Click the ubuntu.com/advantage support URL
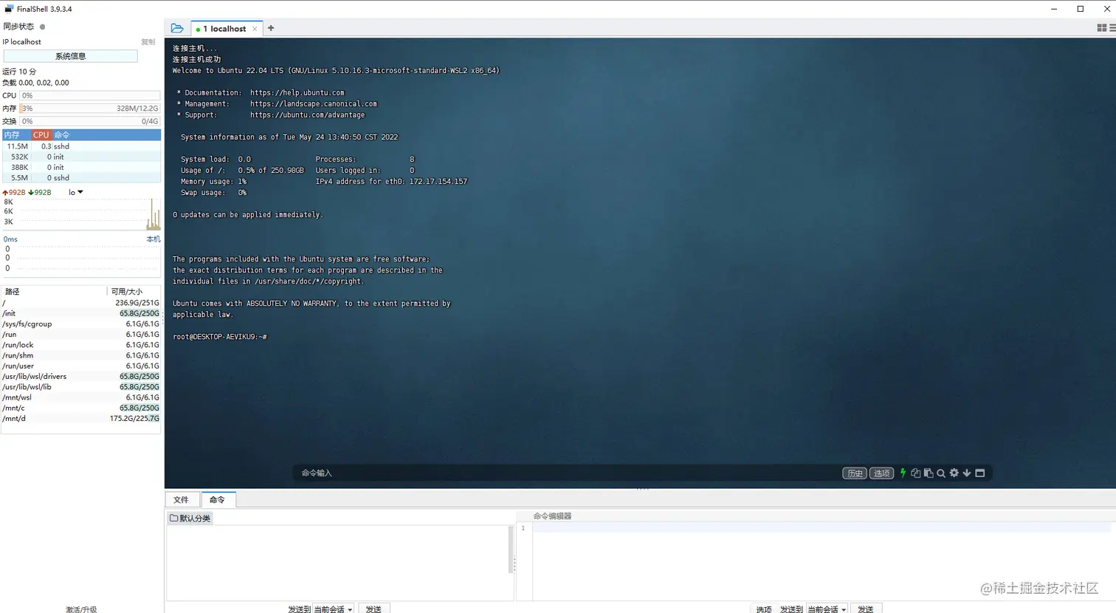 308,115
